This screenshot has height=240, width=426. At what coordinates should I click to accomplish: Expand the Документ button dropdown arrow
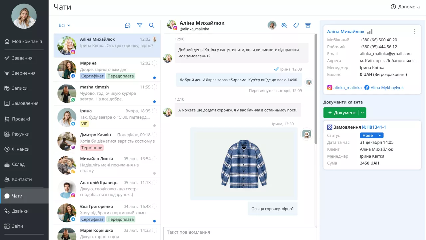click(x=363, y=113)
